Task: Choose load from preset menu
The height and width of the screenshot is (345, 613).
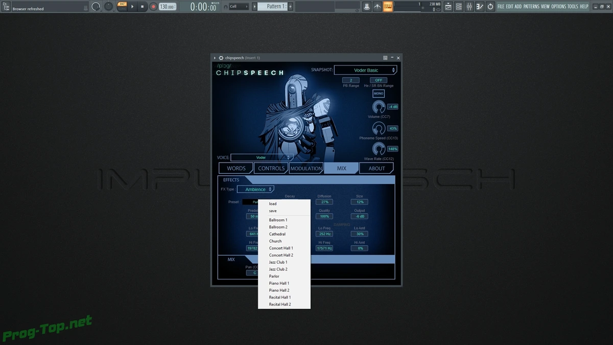Action: [284, 204]
